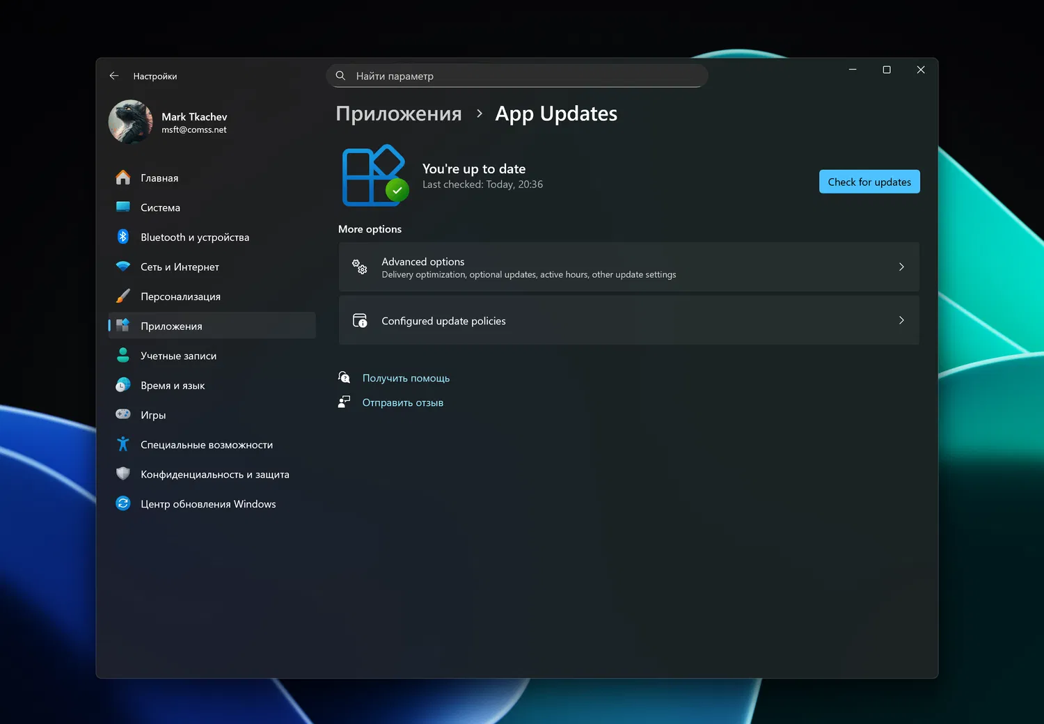Click the Windows Update sync icon
The image size is (1044, 724).
tap(123, 503)
